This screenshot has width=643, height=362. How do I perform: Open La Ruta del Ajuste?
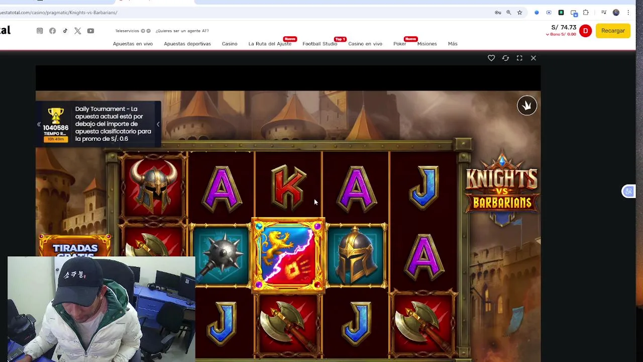point(270,44)
